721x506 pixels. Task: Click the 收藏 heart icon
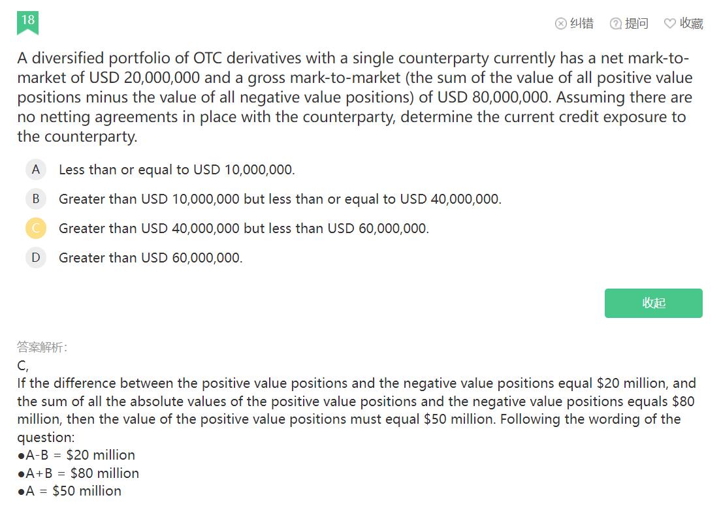tap(670, 24)
